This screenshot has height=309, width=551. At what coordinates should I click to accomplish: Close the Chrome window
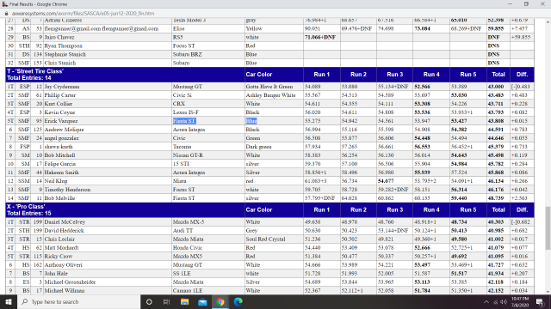542,3
